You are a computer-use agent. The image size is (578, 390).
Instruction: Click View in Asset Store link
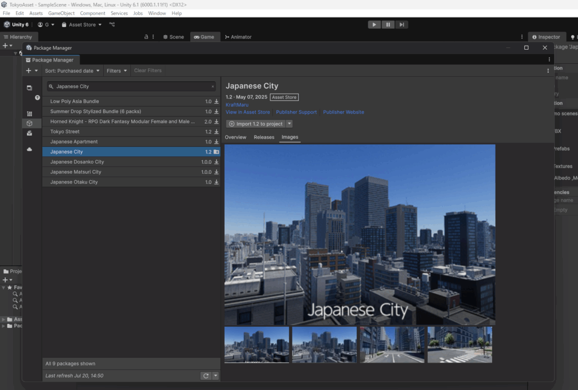tap(248, 112)
